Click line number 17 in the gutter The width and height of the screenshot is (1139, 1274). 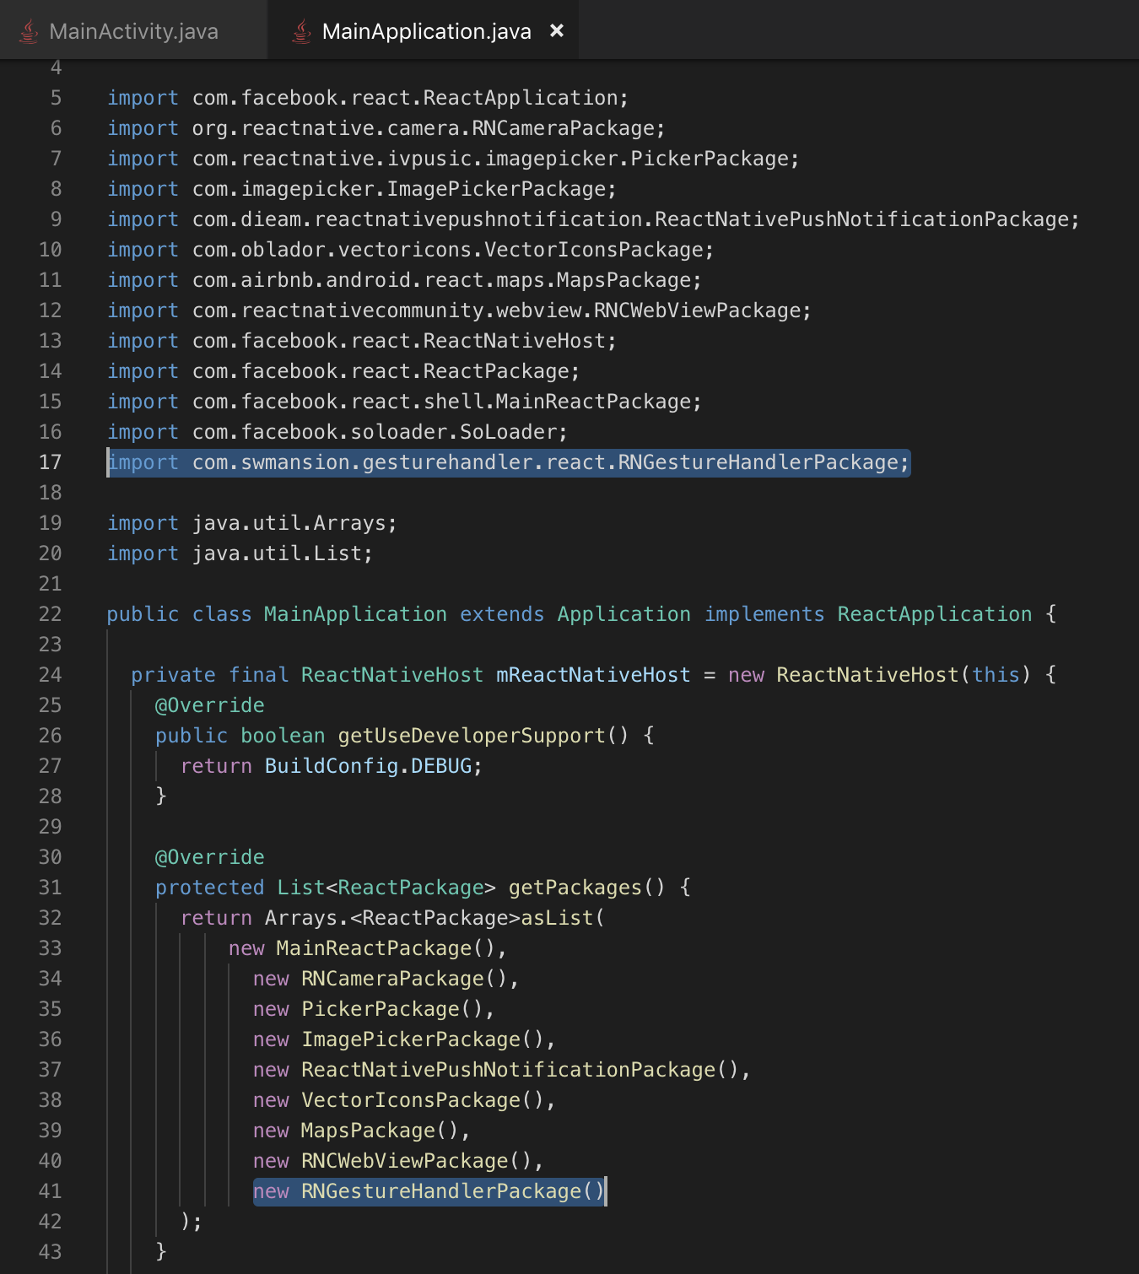tap(49, 462)
